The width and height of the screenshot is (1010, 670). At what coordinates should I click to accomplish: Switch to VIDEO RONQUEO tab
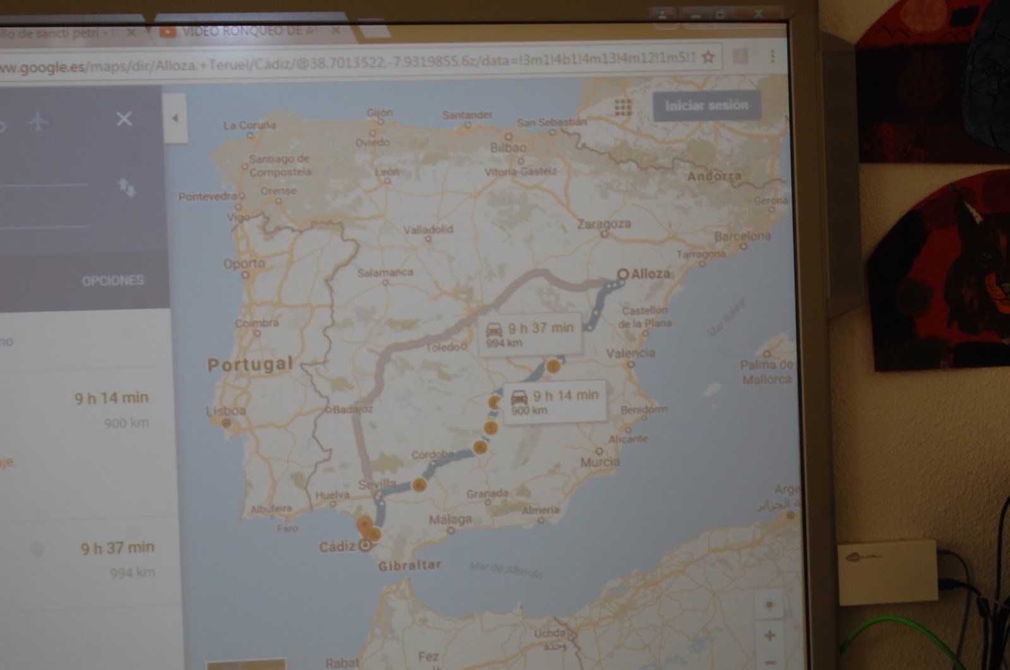click(246, 32)
